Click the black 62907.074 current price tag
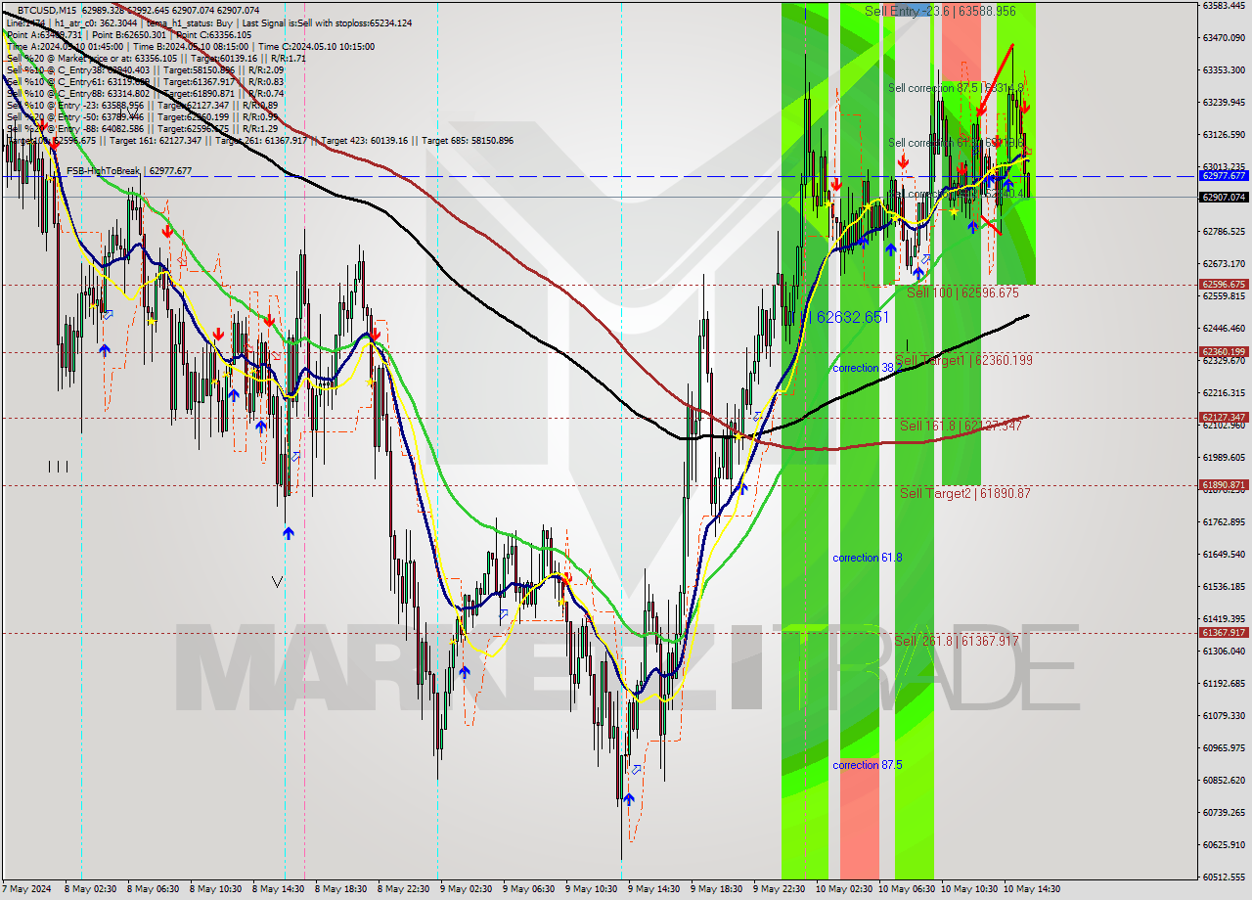This screenshot has width=1252, height=900. tap(1224, 197)
